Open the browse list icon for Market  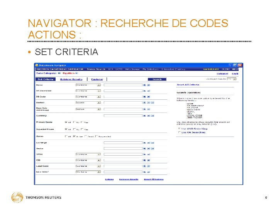153,102
